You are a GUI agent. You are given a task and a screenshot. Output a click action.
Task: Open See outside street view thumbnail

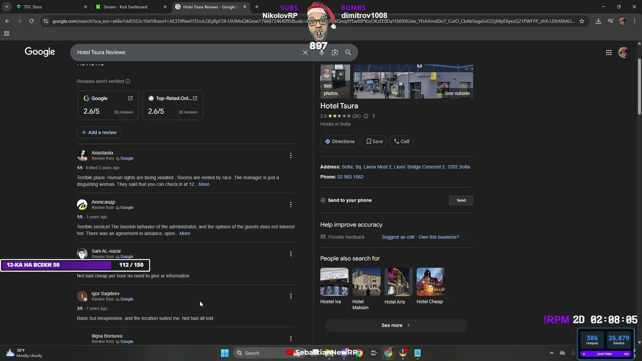coord(413,82)
